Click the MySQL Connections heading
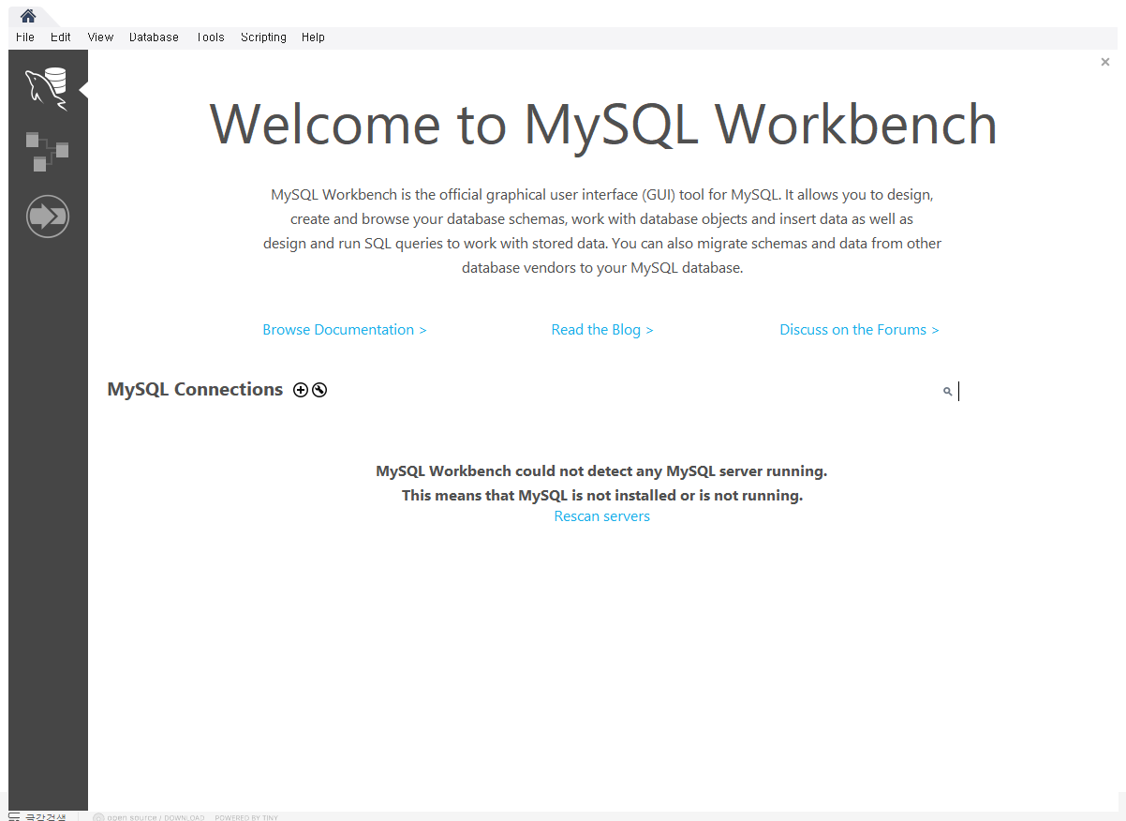Image resolution: width=1126 pixels, height=821 pixels. (x=195, y=390)
